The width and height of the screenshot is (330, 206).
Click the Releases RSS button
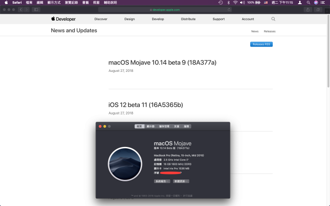pyautogui.click(x=261, y=44)
